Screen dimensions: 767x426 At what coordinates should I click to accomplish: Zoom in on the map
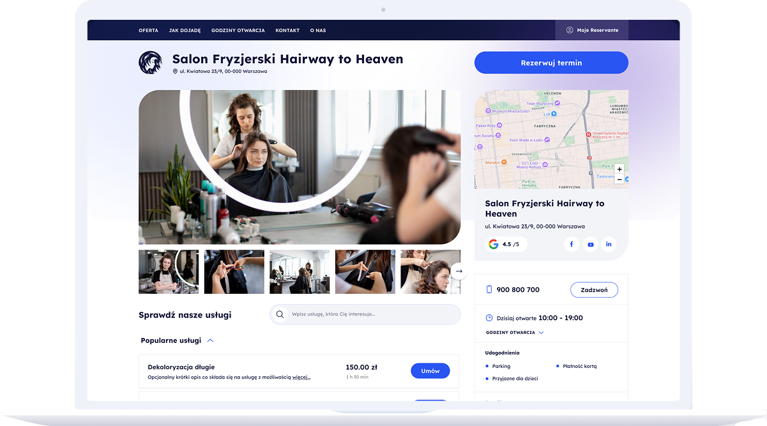coord(619,169)
